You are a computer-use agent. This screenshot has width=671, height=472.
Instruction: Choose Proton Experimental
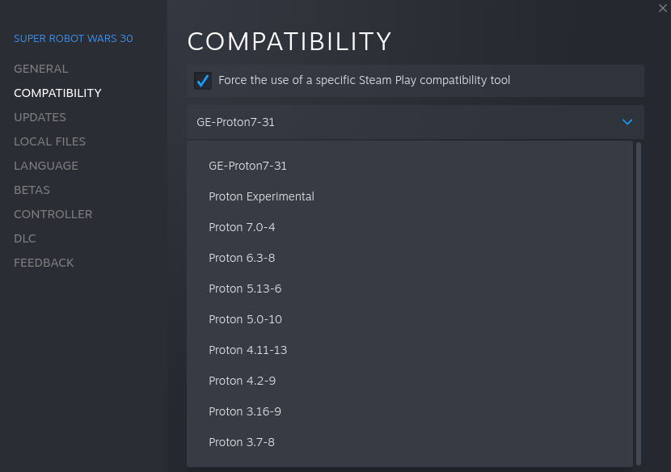[261, 196]
